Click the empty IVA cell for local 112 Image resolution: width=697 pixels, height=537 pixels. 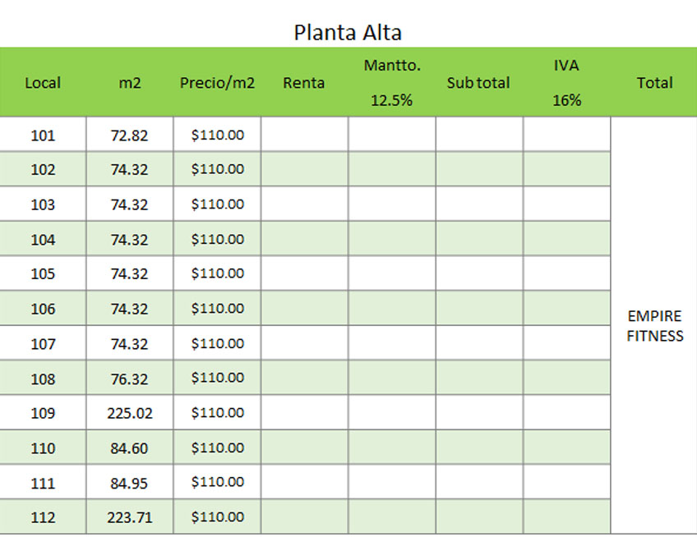[x=567, y=516]
